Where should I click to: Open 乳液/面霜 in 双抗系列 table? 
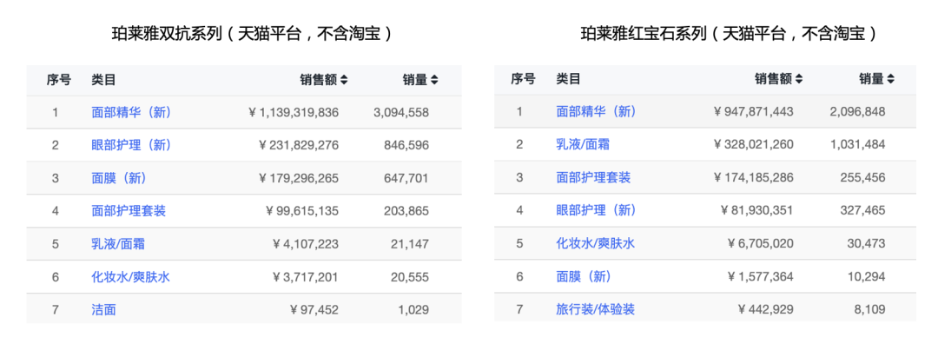click(x=118, y=243)
